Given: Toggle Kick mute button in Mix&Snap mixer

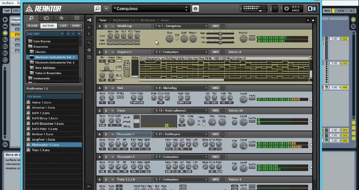Looking at the screenshot, I should tap(110, 43).
